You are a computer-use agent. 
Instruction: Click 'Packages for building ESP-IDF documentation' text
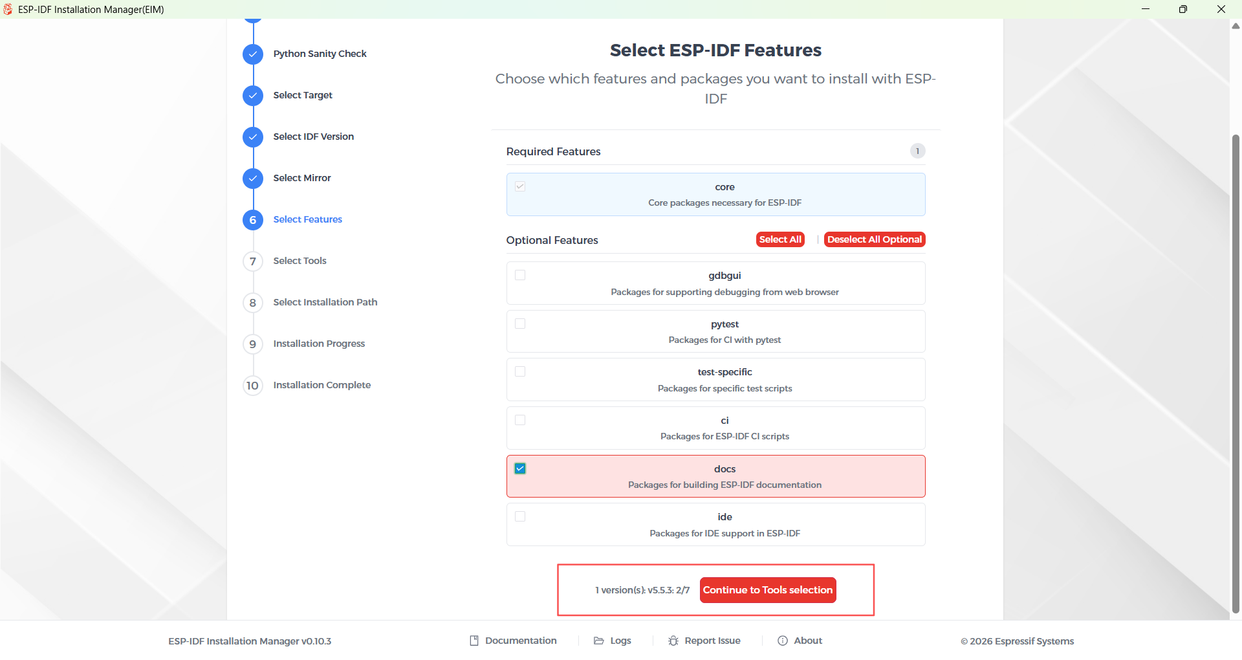724,485
